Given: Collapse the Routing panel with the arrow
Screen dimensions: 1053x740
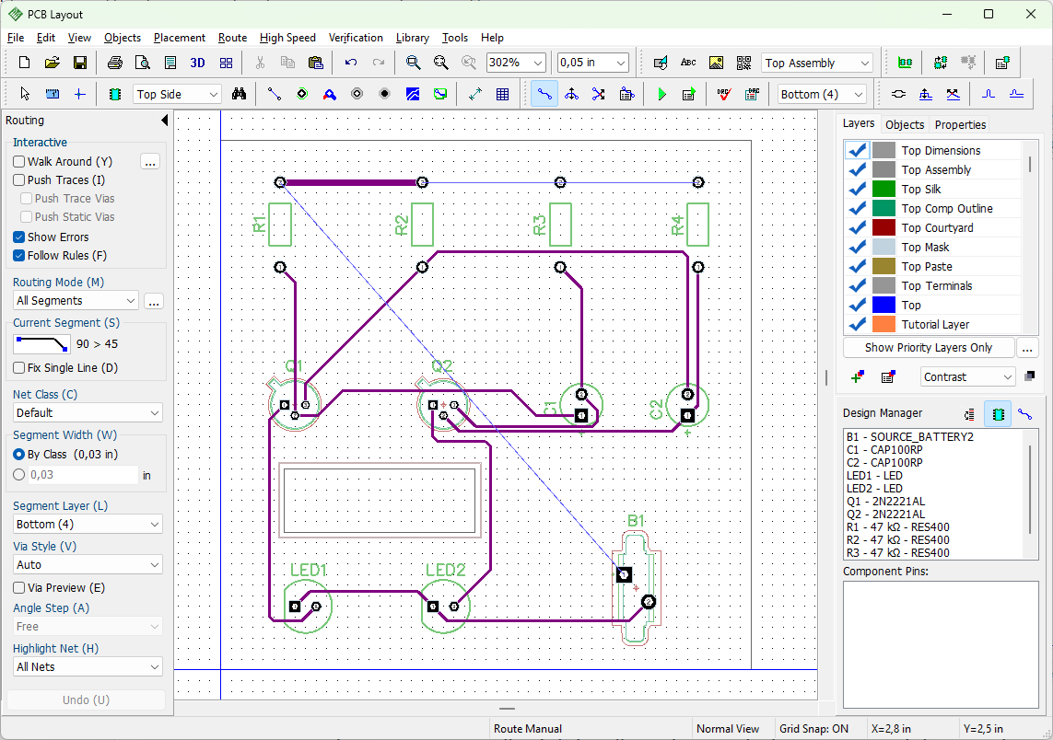Looking at the screenshot, I should [x=165, y=120].
